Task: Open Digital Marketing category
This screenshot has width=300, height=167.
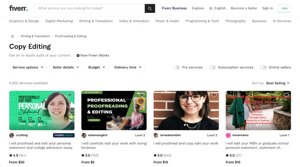Action: [59, 21]
